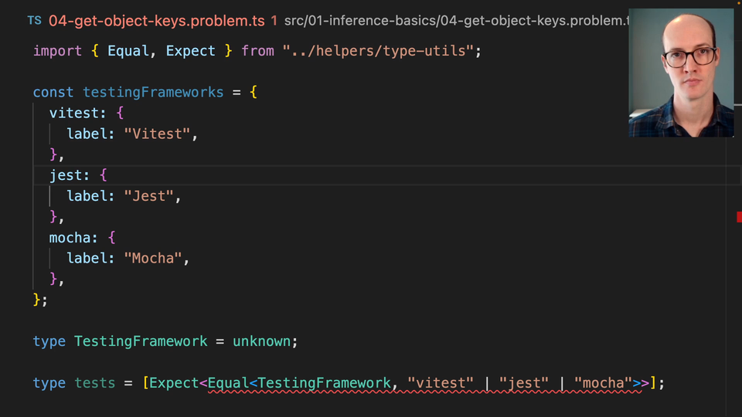Click the "Mocha" label string value
Image resolution: width=742 pixels, height=417 pixels.
pos(154,258)
